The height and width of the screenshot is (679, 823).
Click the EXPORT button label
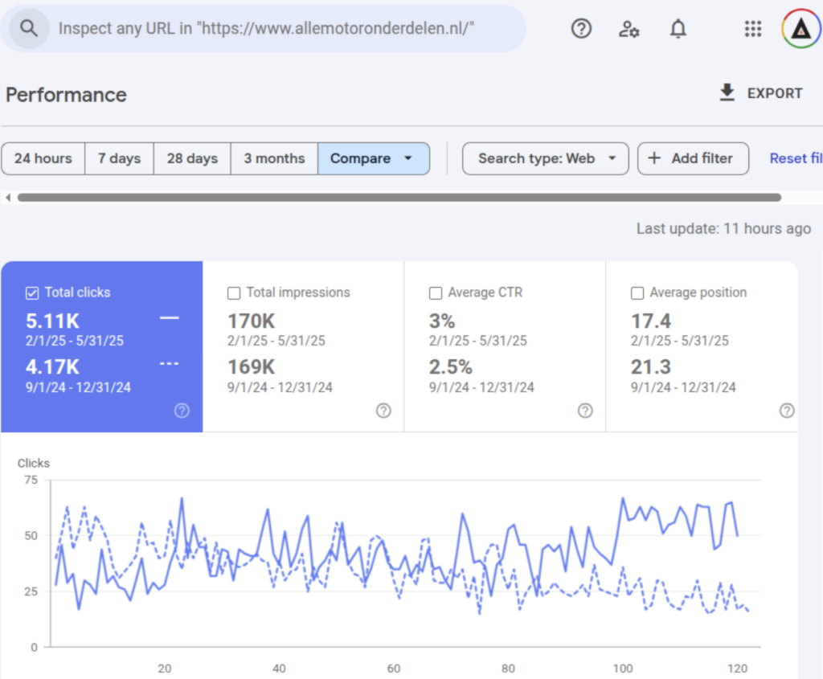coord(775,93)
